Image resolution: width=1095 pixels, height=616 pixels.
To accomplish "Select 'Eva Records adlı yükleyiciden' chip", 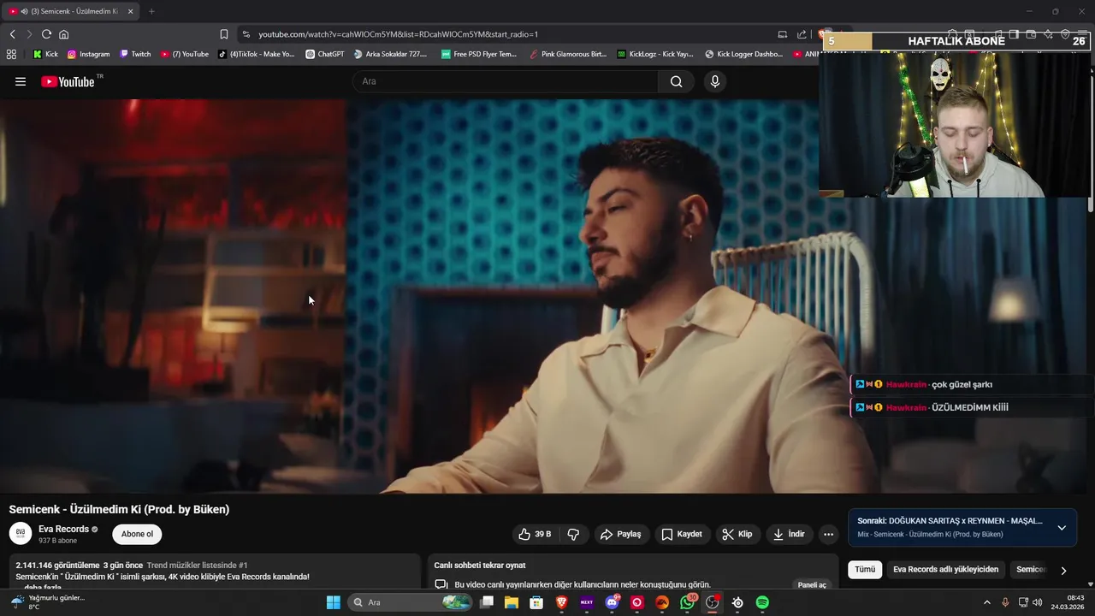I will [x=945, y=569].
